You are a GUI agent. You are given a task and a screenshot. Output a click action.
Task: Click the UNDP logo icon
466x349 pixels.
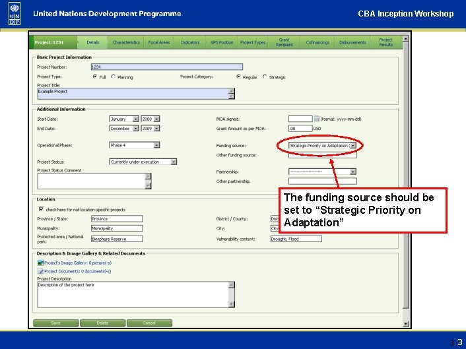pyautogui.click(x=15, y=14)
